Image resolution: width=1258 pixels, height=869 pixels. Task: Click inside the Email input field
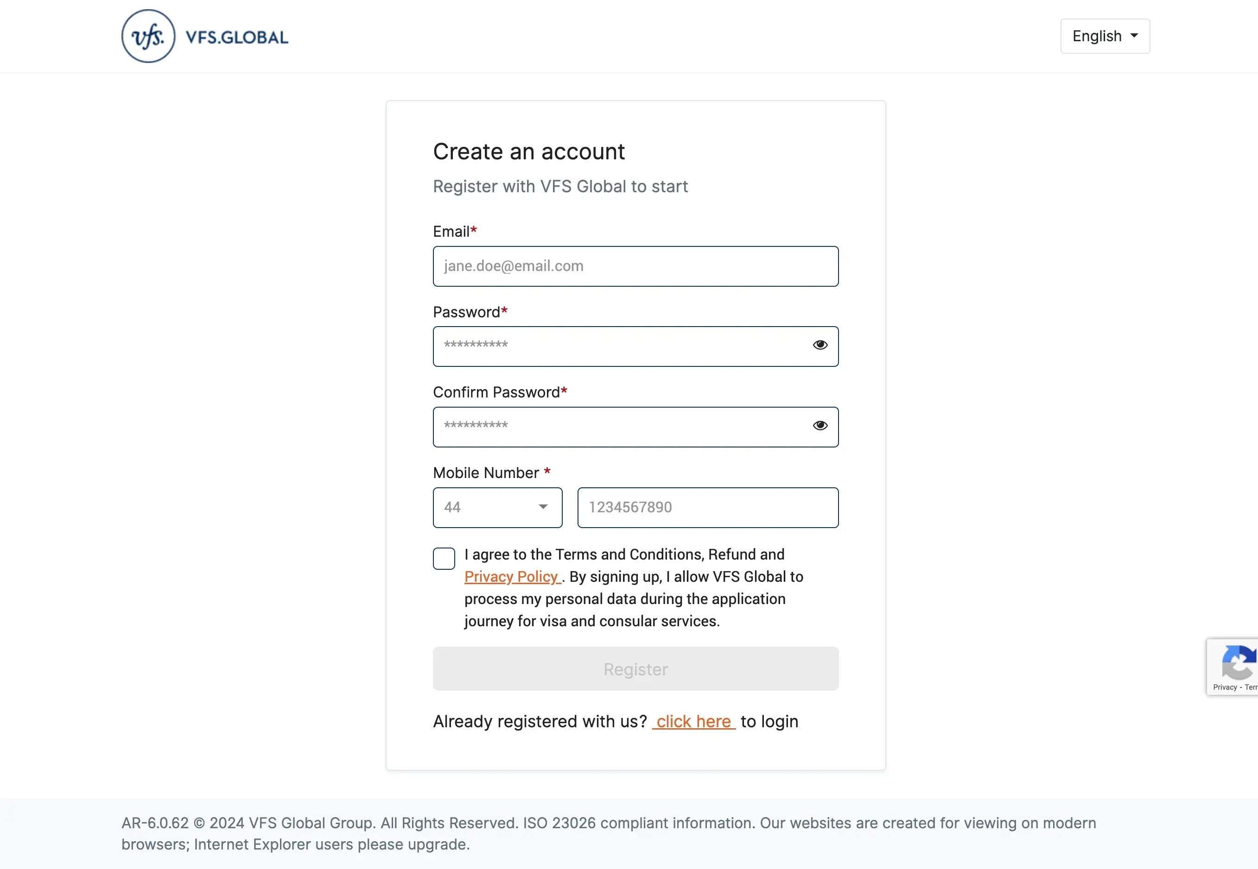(x=635, y=266)
